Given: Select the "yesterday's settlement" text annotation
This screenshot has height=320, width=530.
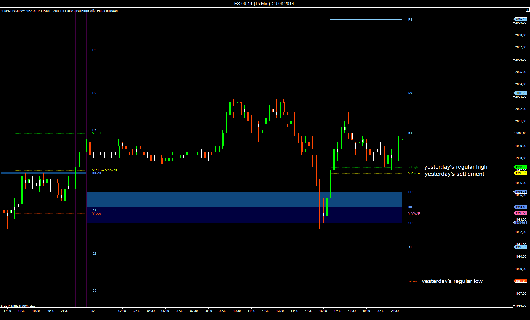Looking at the screenshot, I should click(454, 174).
